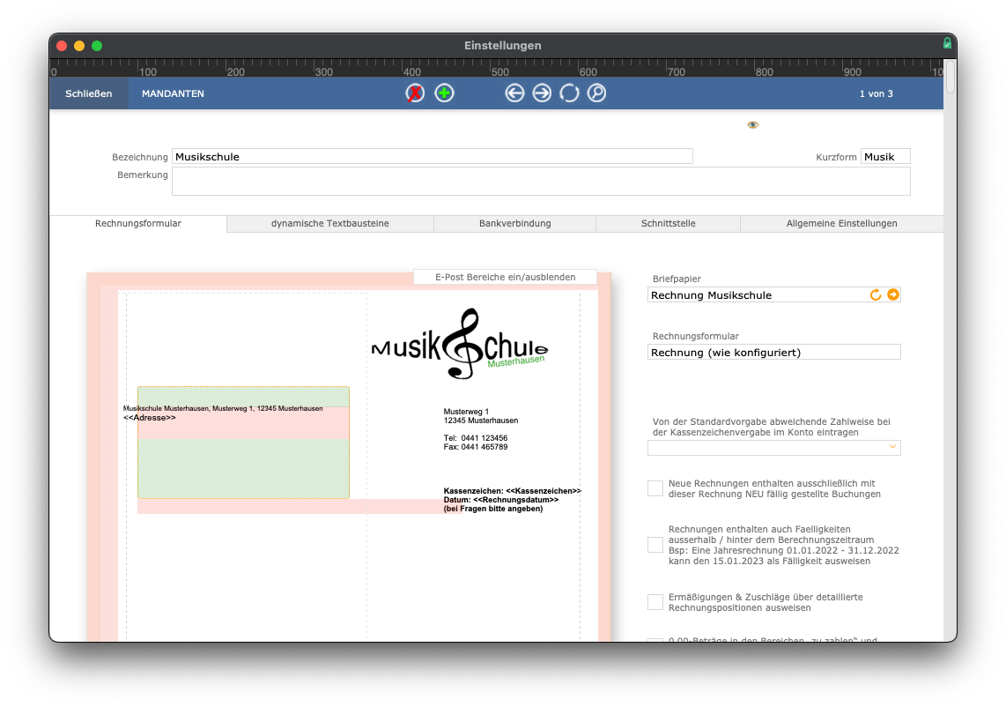Open search with magnifier icon
This screenshot has width=1006, height=707.
596,93
